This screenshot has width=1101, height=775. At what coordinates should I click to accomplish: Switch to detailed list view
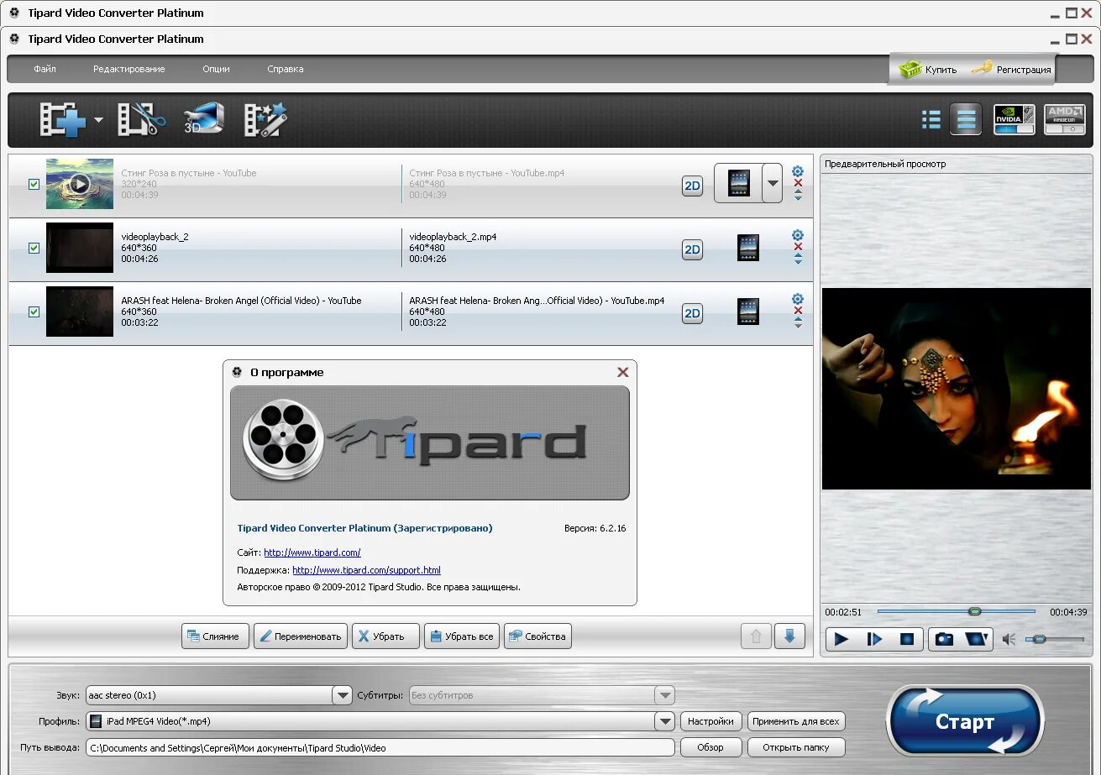coord(966,120)
